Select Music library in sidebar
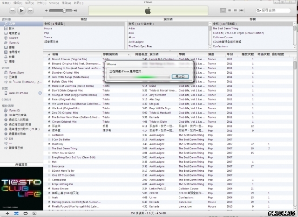Viewport: 298px width, 217px height. coord(21,24)
